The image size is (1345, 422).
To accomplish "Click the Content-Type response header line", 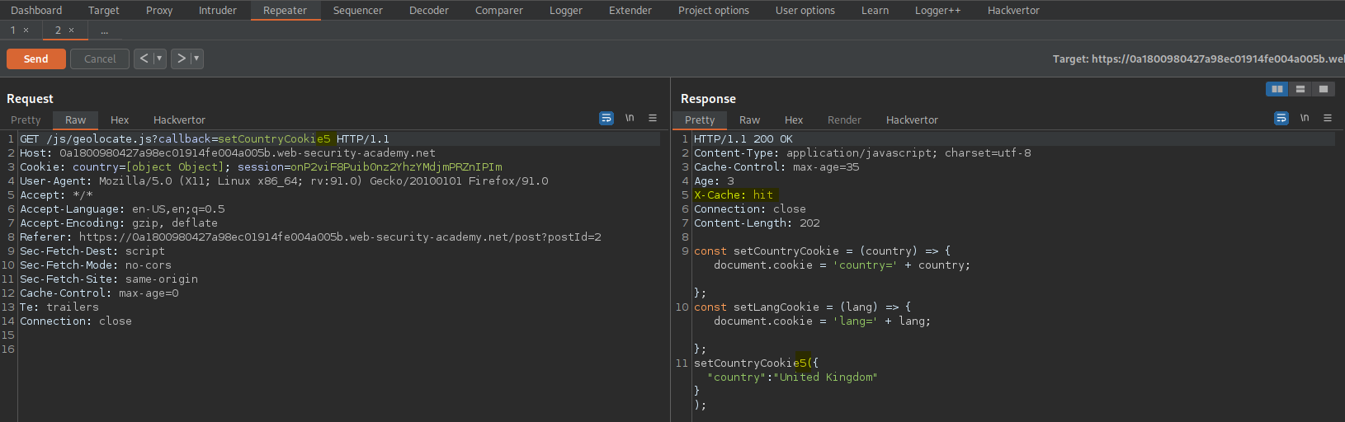I will point(862,153).
